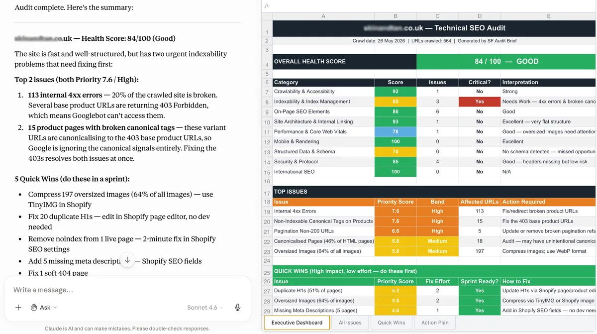Open the Sonnet 4.6 model selector
Viewport: 597px width, 334px height.
point(205,308)
